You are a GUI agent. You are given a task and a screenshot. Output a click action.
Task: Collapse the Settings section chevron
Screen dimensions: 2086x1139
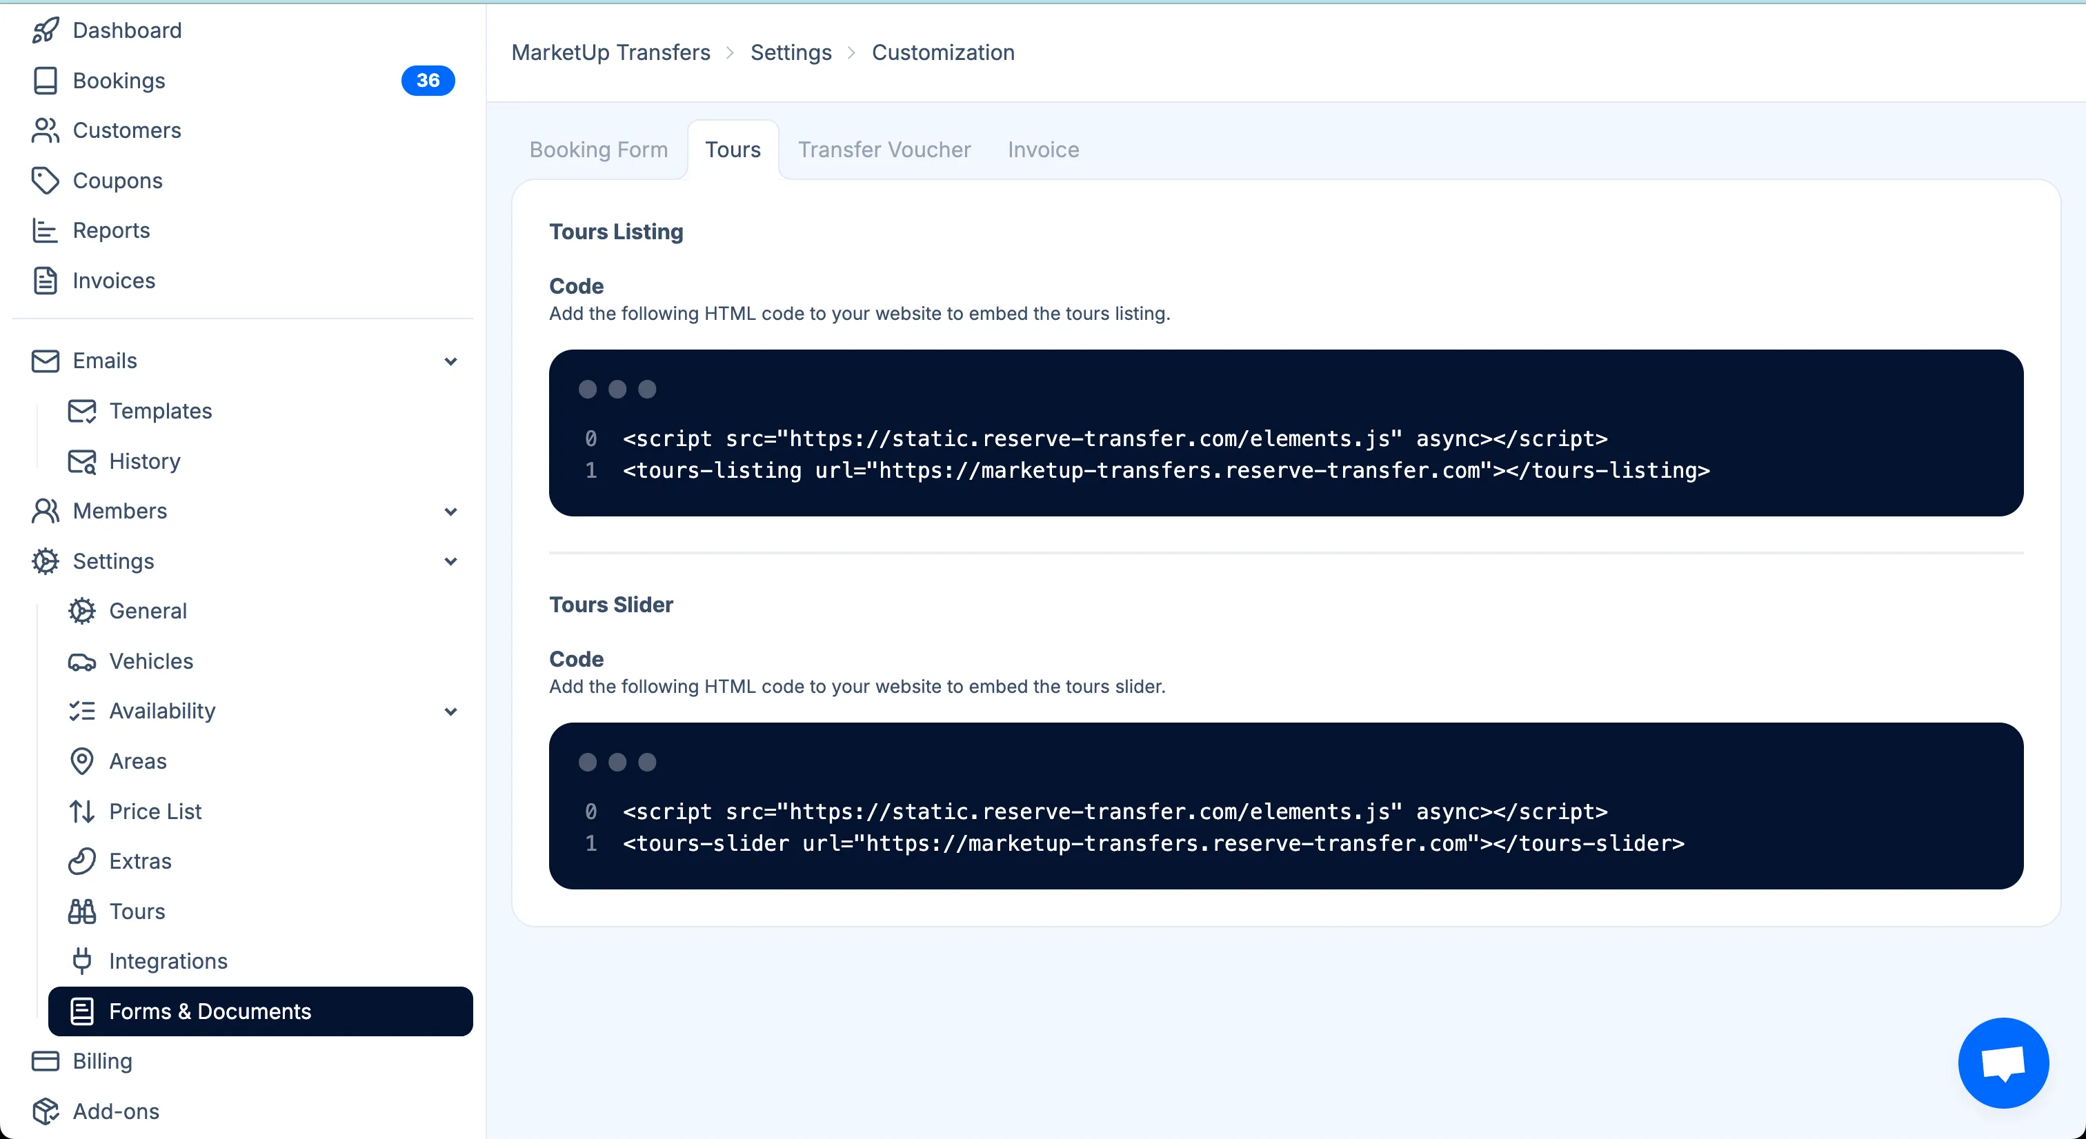point(451,562)
